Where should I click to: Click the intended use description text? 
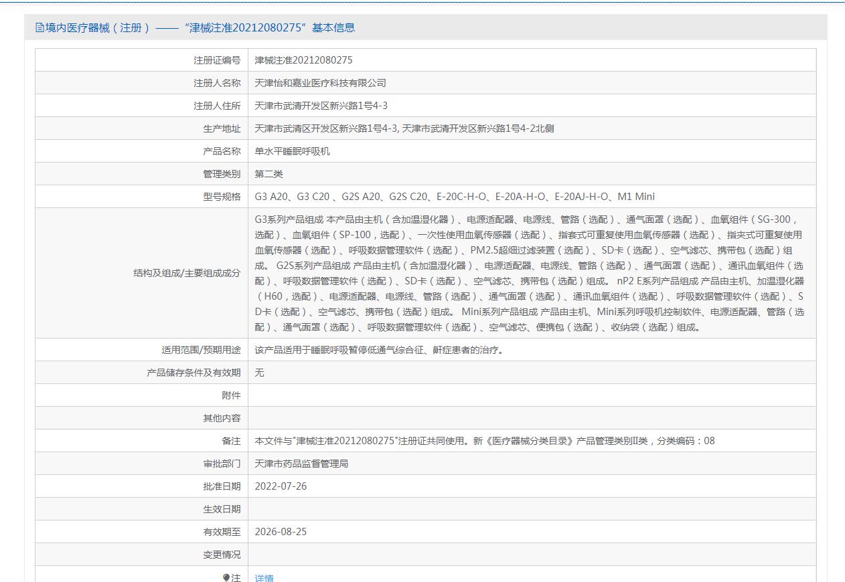tap(378, 350)
